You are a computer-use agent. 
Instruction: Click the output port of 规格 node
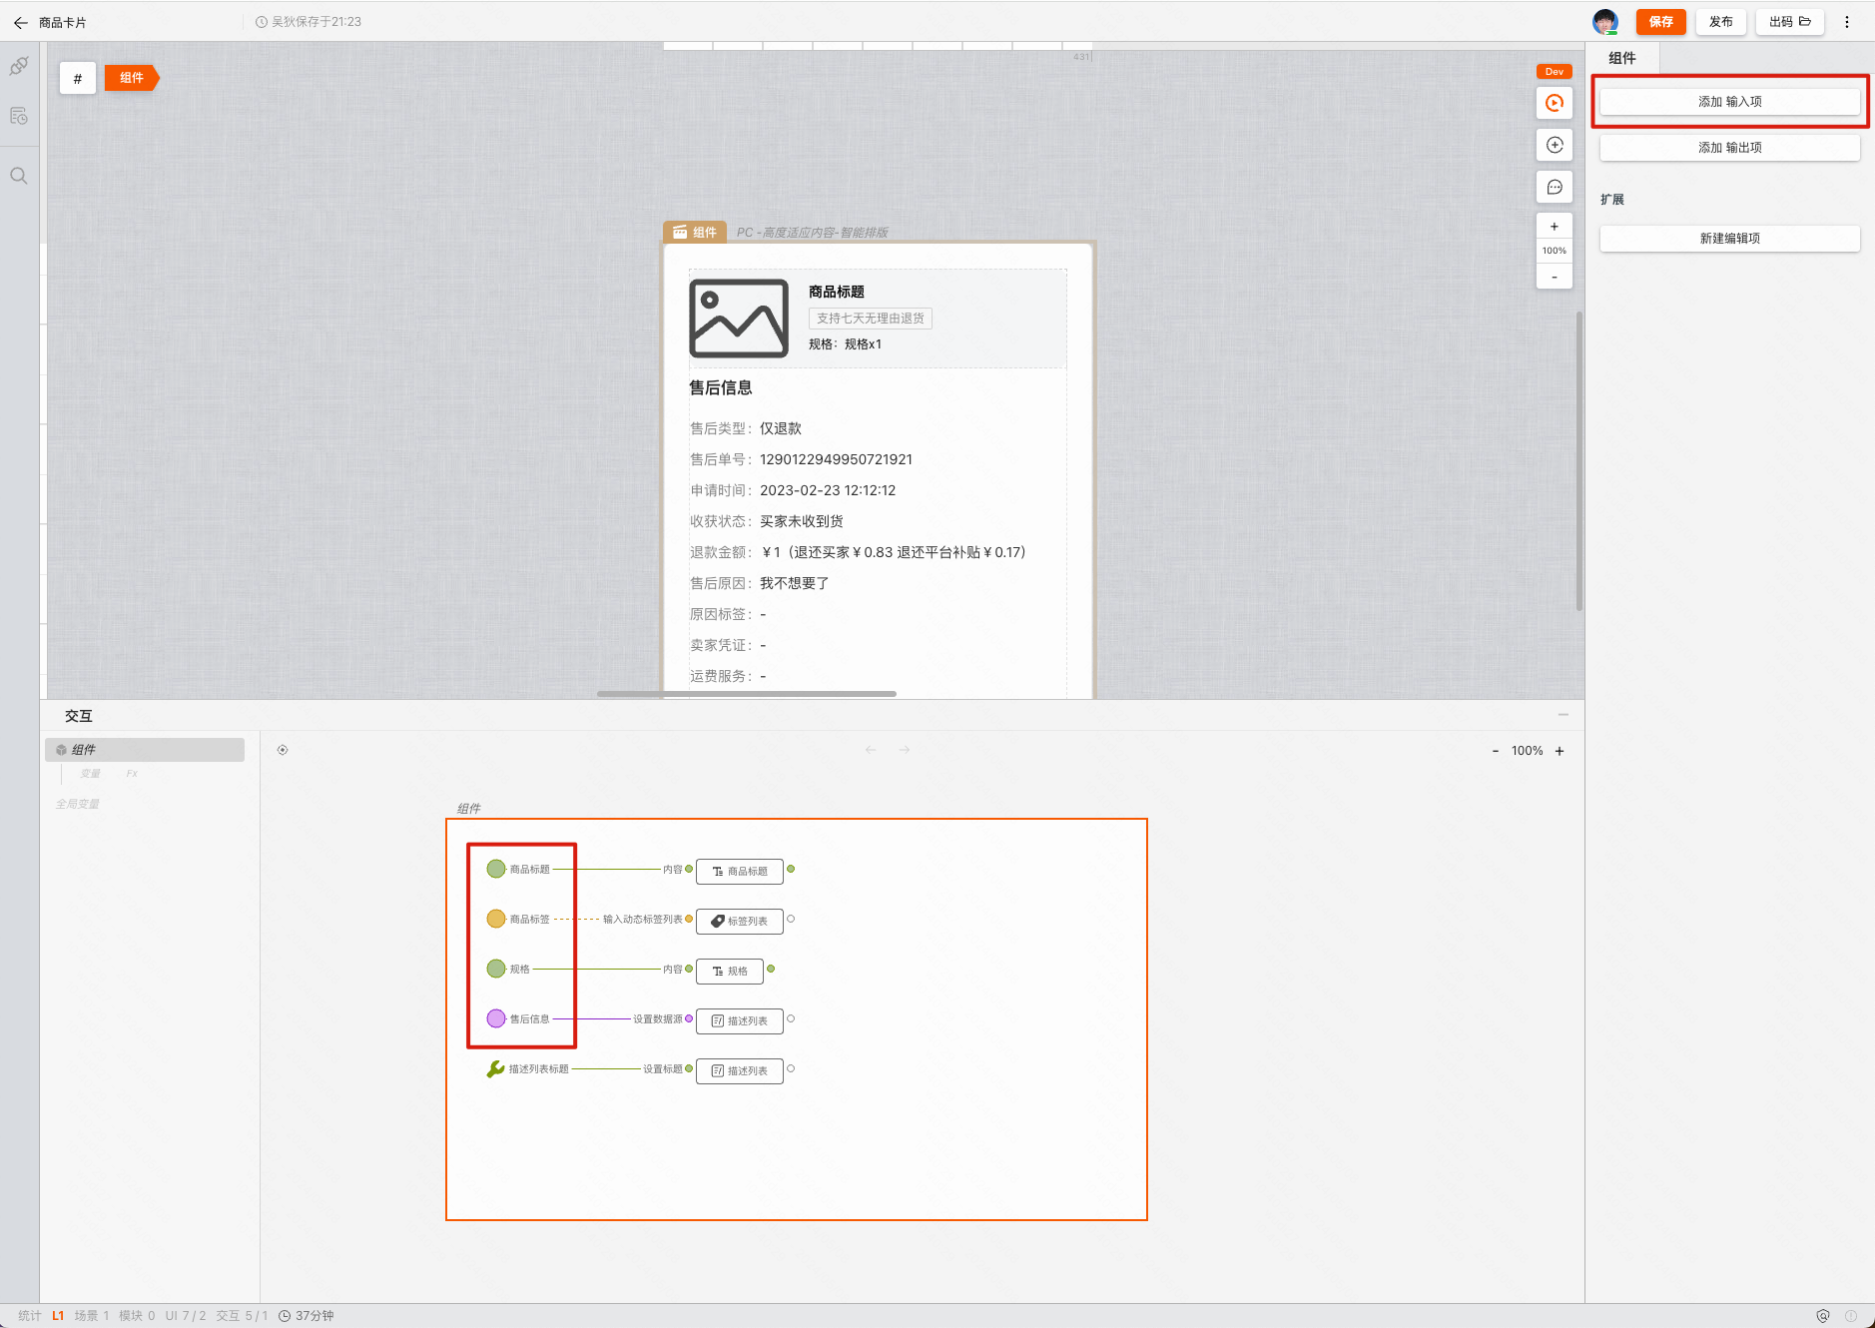point(771,969)
